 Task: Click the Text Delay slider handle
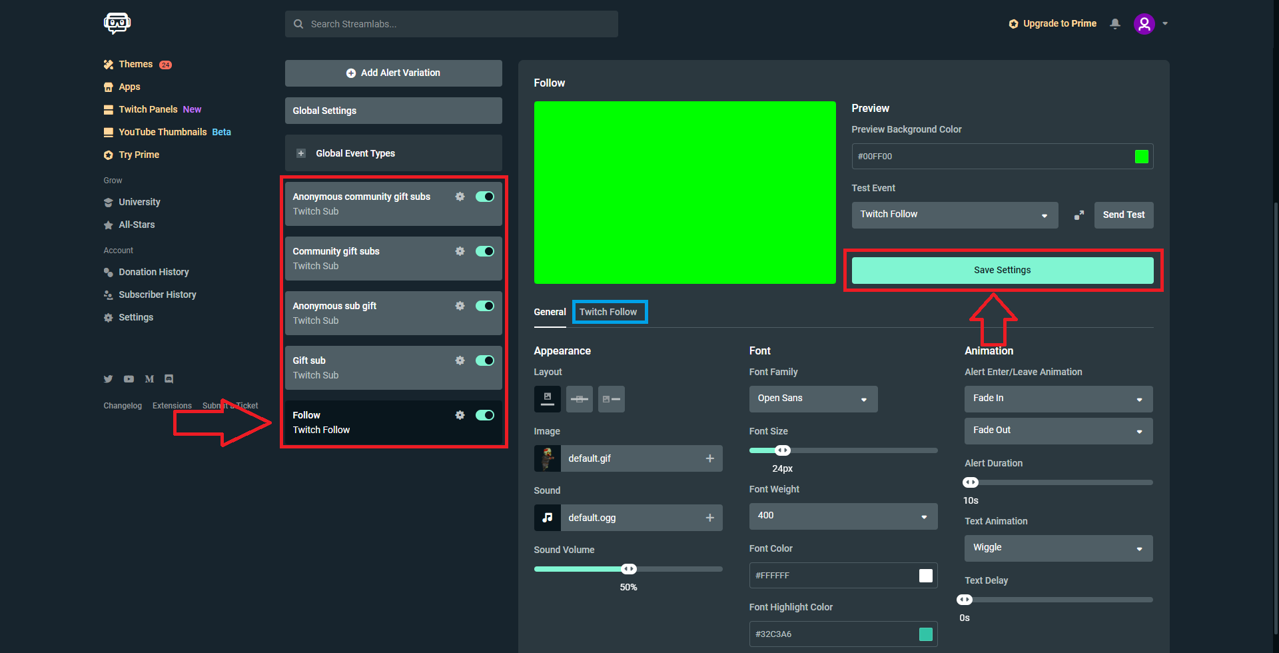pos(965,600)
